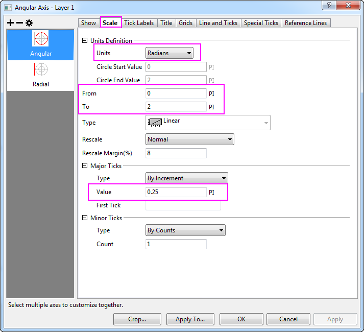364x332 pixels.
Task: Collapse the Minor Ticks section
Action: (x=85, y=218)
